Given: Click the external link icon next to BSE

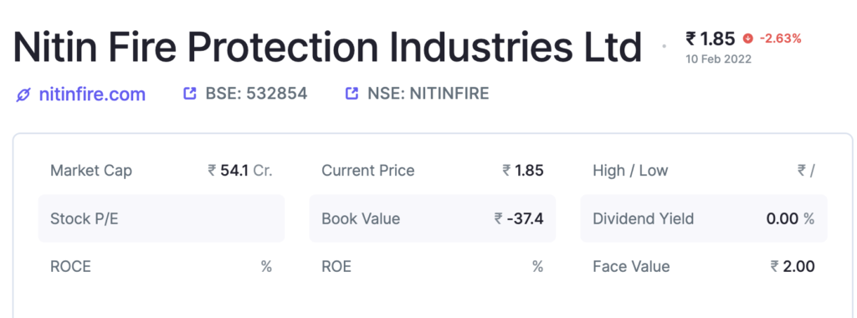Looking at the screenshot, I should [x=189, y=94].
